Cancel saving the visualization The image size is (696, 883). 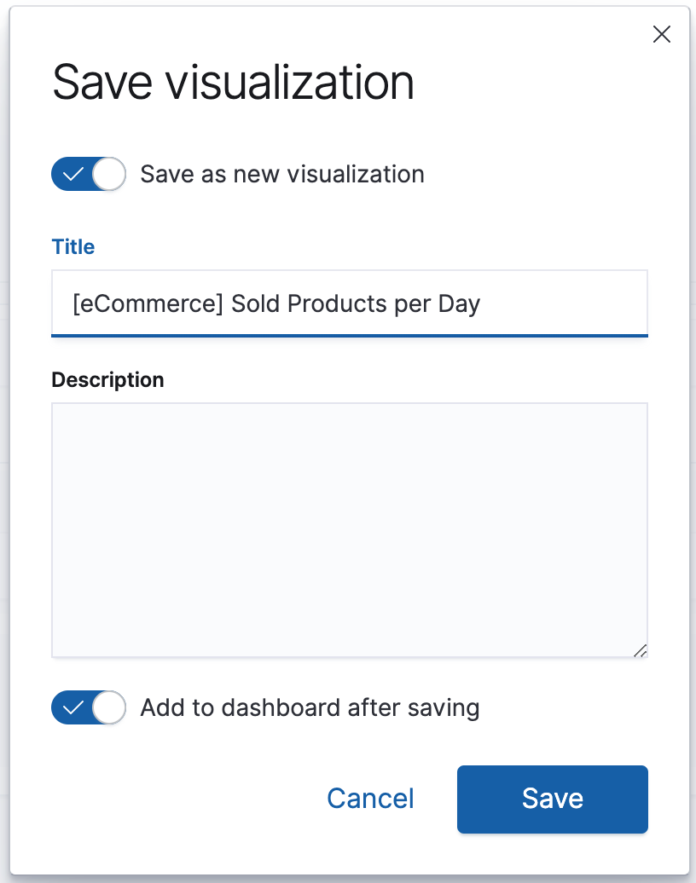370,799
